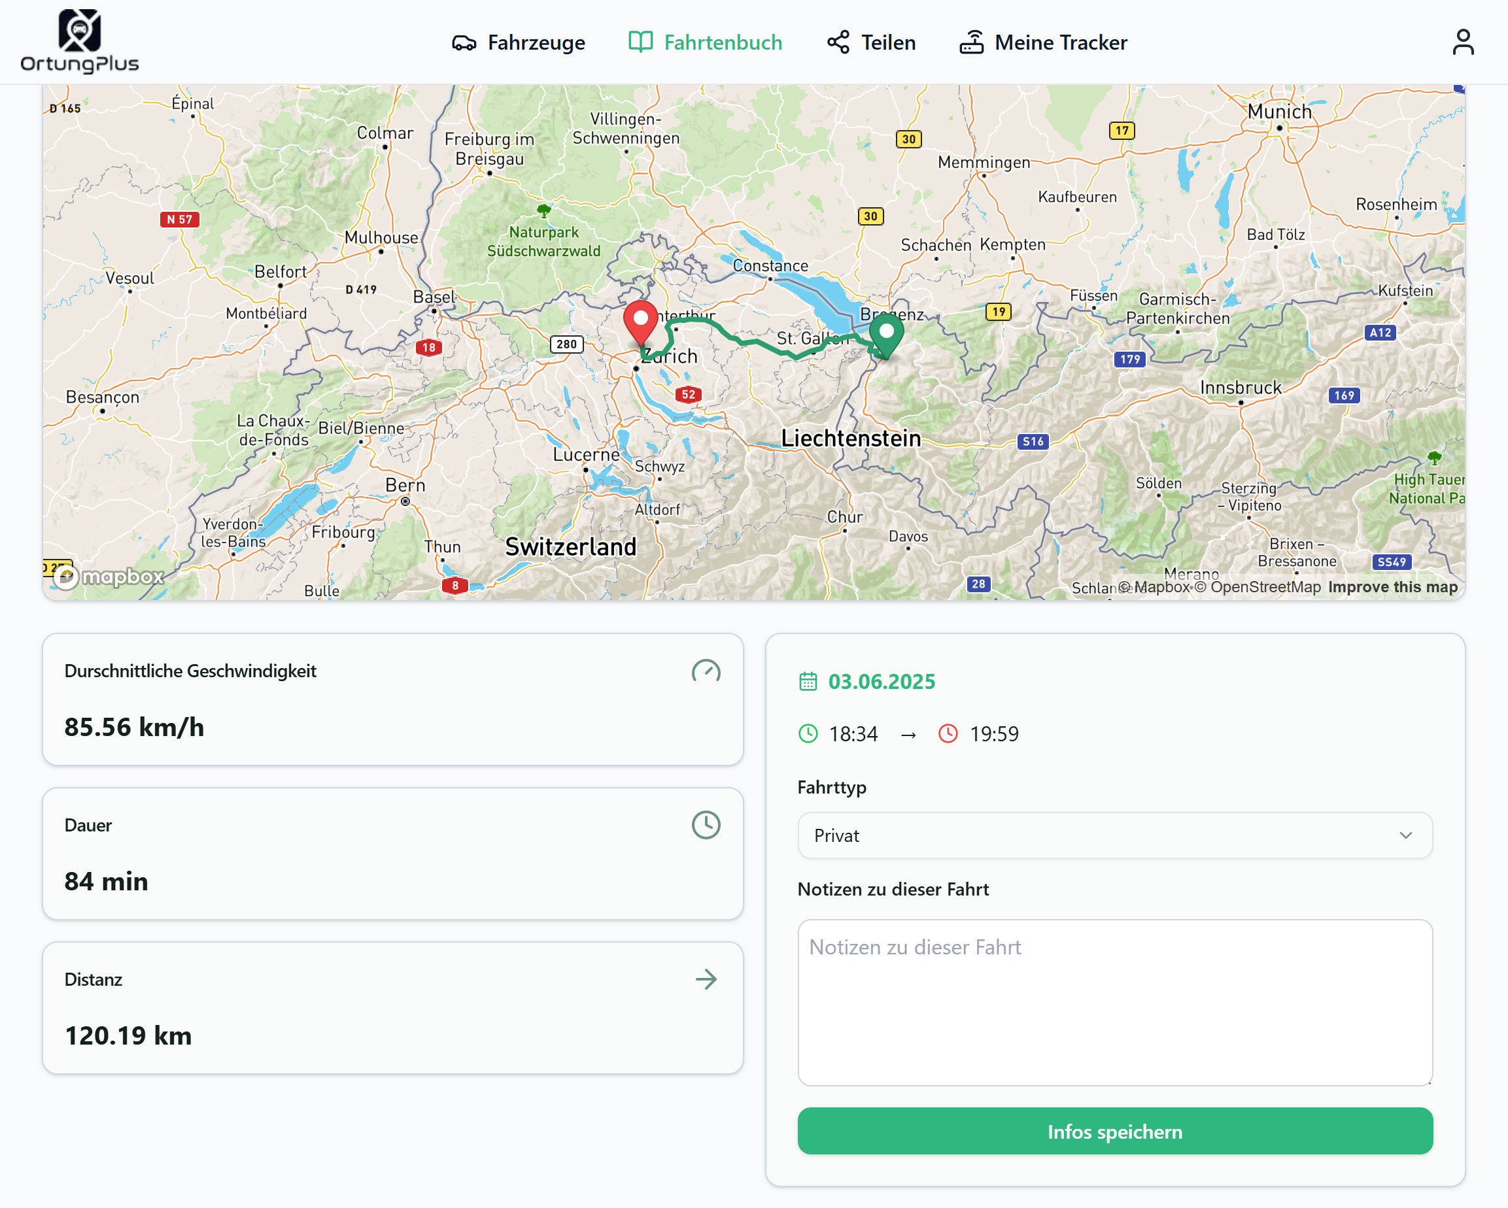Image resolution: width=1508 pixels, height=1208 pixels.
Task: Click the red end time clock icon
Action: (948, 734)
